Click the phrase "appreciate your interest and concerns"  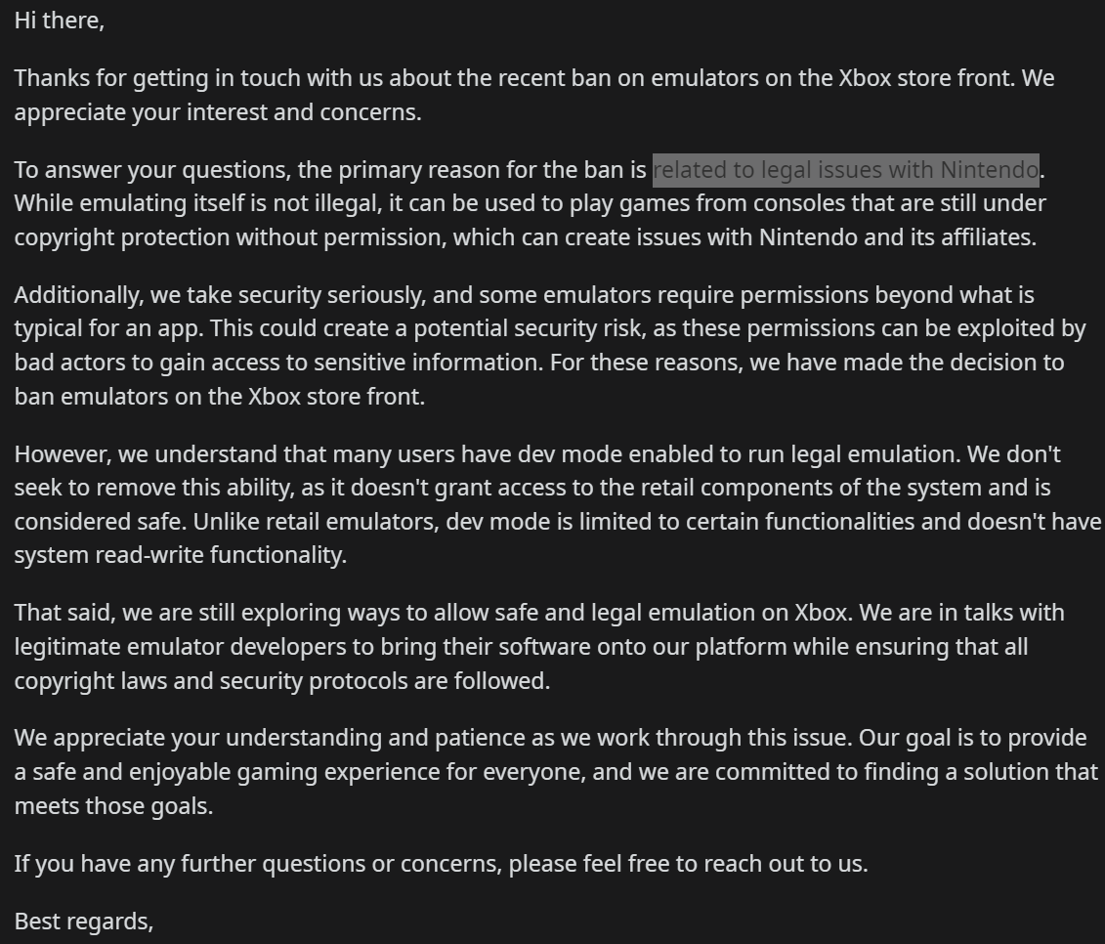coord(217,112)
